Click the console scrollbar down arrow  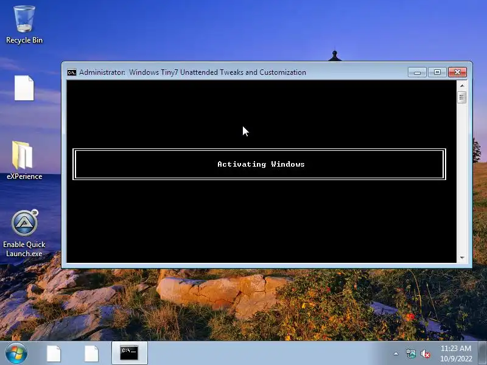point(462,257)
